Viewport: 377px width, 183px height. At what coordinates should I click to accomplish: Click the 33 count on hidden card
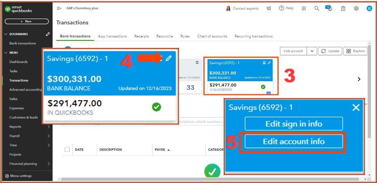click(x=191, y=87)
